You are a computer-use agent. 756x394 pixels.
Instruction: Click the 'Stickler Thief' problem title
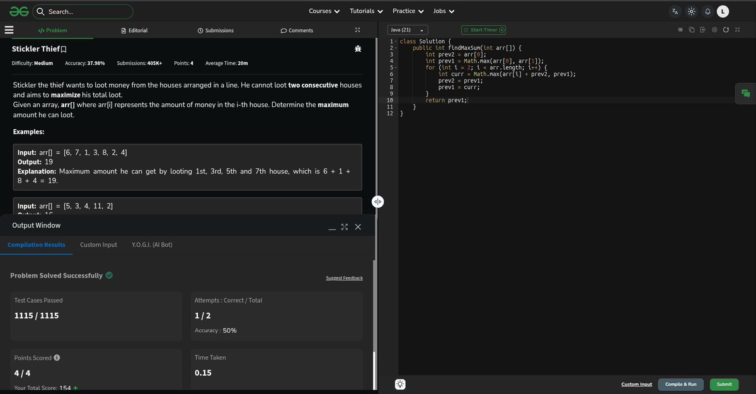pos(36,49)
